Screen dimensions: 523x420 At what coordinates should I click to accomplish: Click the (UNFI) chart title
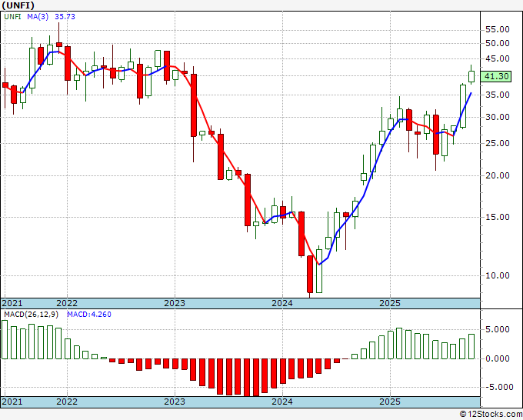click(18, 5)
